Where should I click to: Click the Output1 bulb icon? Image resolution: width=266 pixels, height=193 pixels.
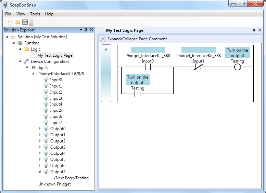(46, 135)
